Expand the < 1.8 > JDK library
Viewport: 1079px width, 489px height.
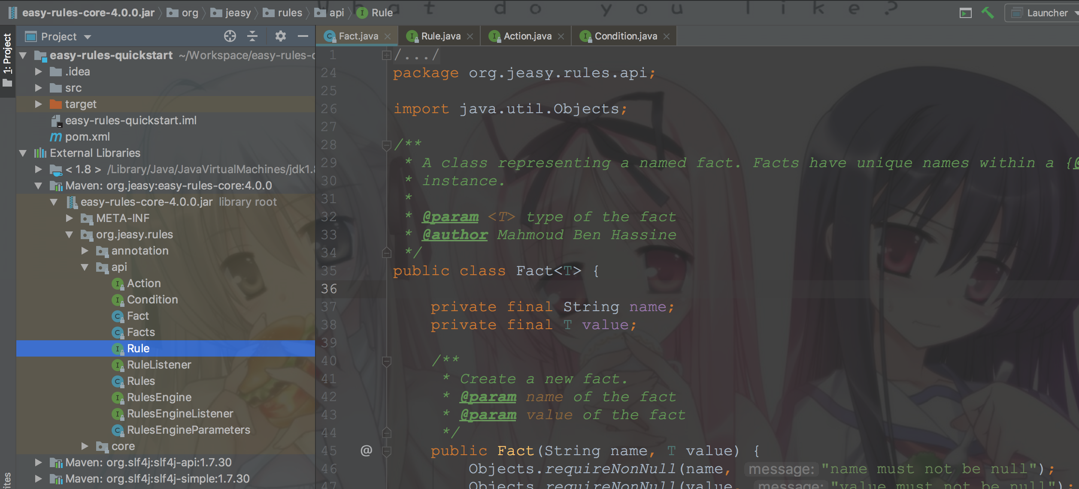38,169
